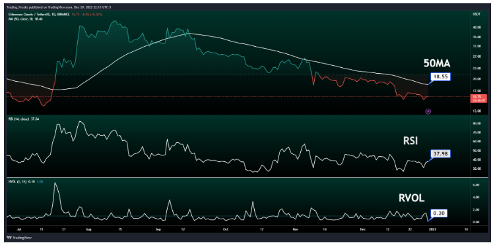493x243 pixels.
Task: Click the tallest RVOL spike in July
Action: (x=55, y=183)
